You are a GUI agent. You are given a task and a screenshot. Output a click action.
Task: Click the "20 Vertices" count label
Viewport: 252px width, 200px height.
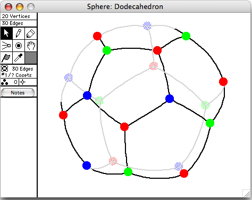[16, 16]
